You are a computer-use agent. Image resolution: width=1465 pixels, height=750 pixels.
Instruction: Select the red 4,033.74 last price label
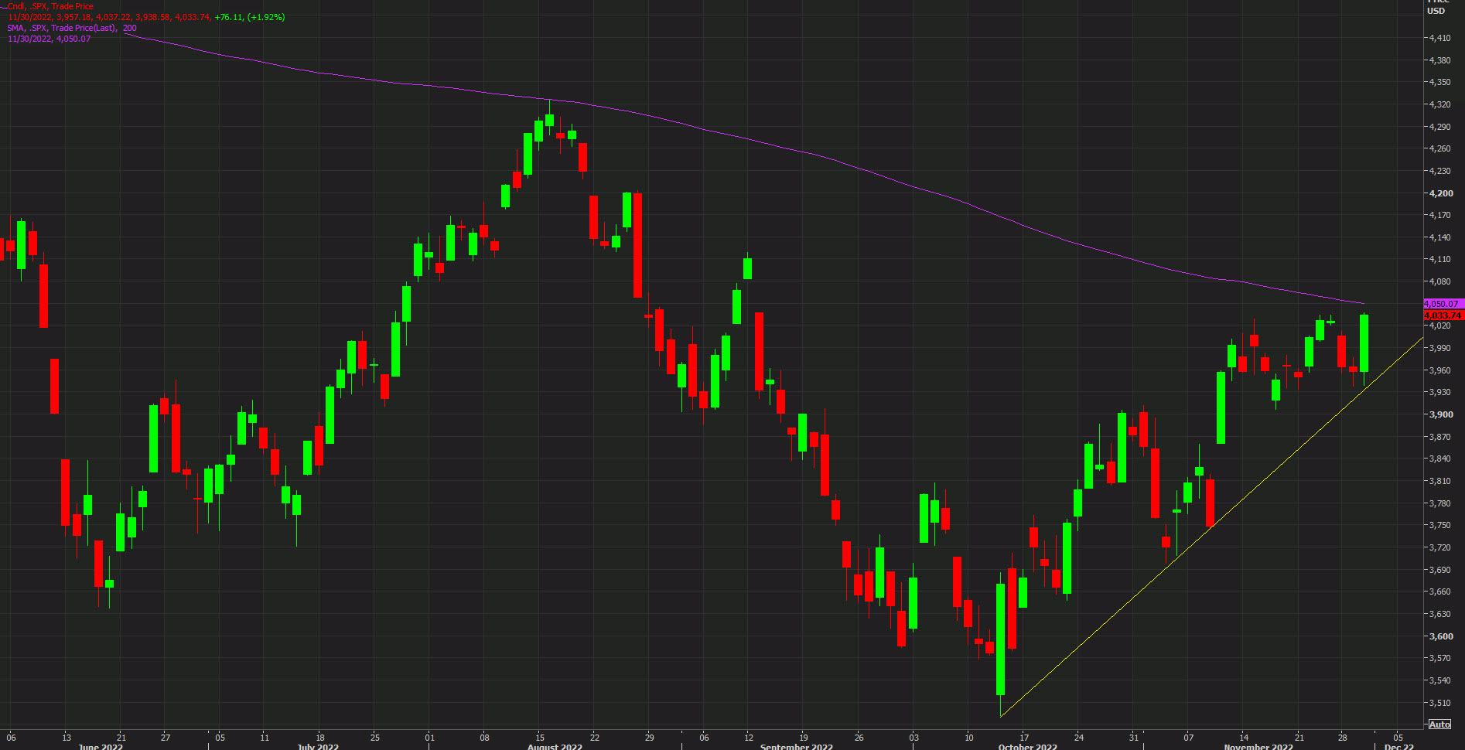tap(1443, 315)
